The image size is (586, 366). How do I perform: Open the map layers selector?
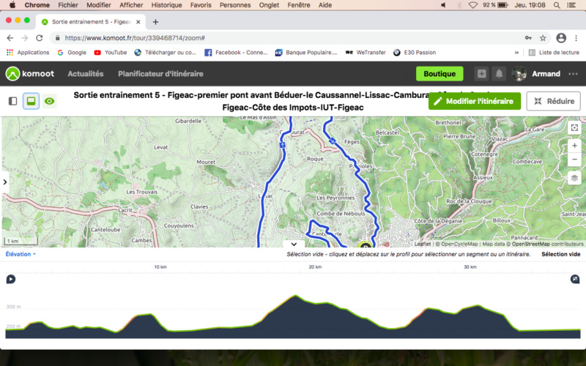click(574, 178)
